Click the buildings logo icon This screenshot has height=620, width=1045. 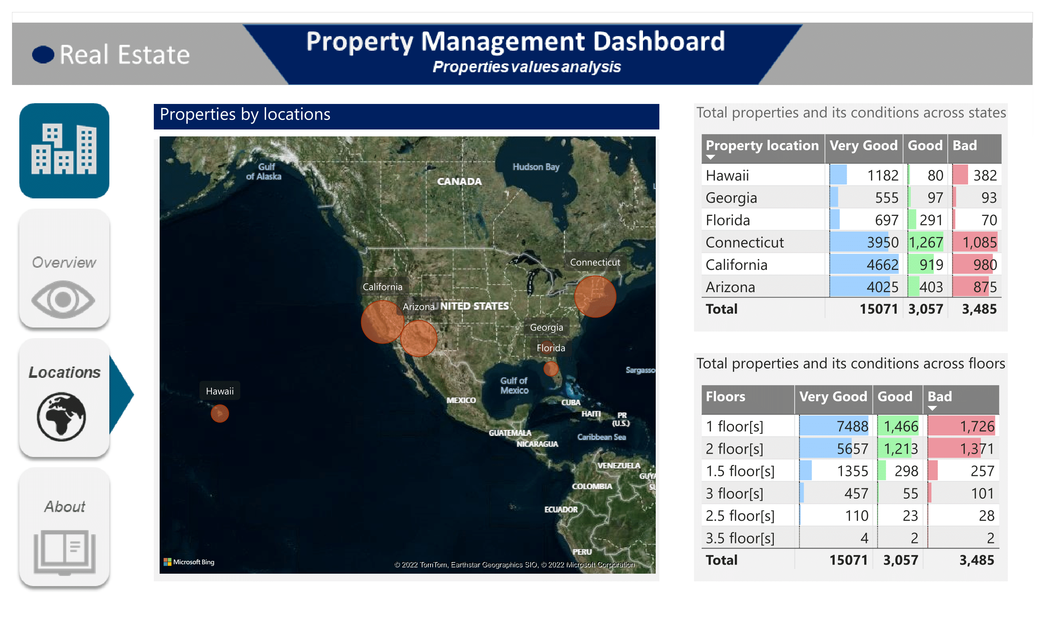(x=64, y=150)
